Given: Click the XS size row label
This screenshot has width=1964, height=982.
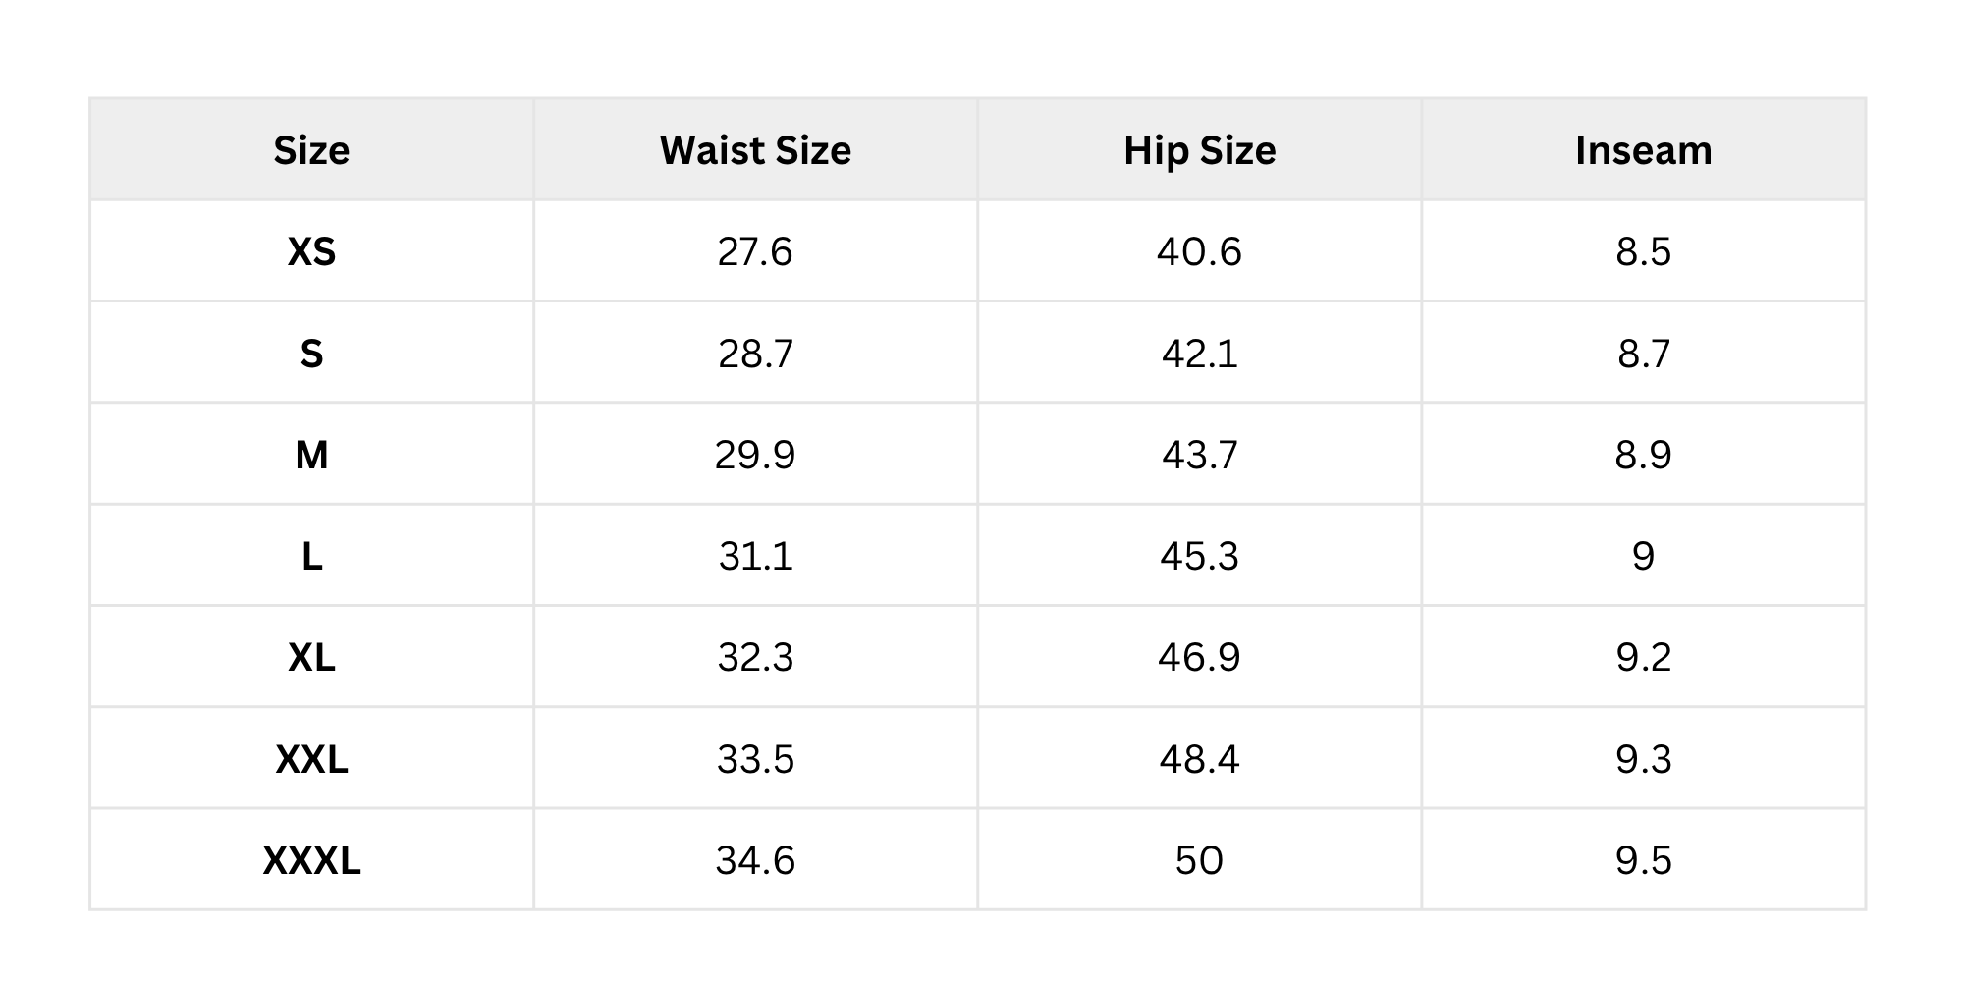Looking at the screenshot, I should [x=311, y=252].
